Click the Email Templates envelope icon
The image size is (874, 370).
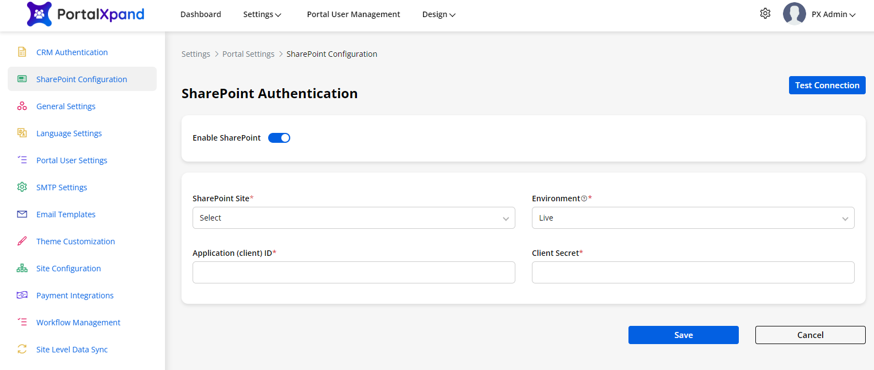tap(22, 214)
